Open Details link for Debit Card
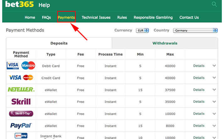224x139 pixels. coord(199,66)
